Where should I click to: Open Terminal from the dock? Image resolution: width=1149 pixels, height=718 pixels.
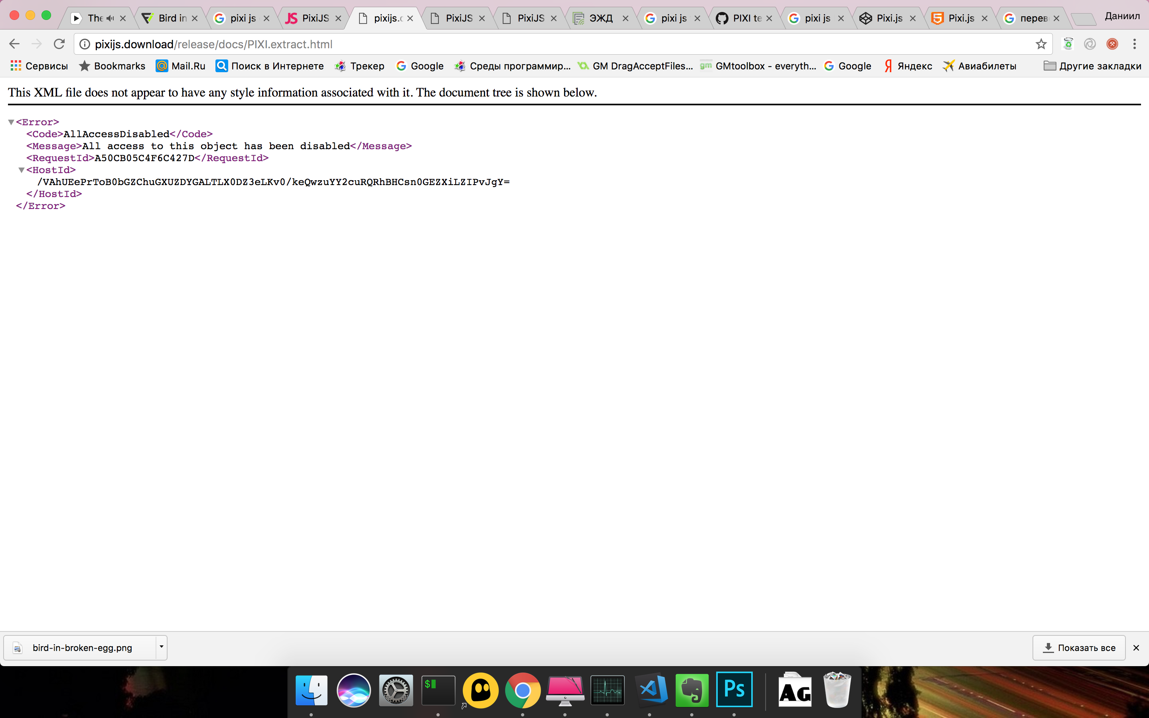(438, 690)
